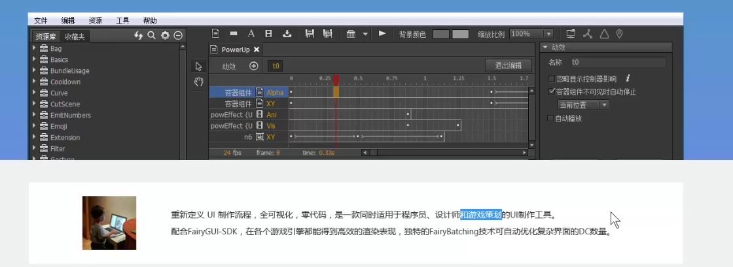Click the first 背景颜色 swatch
The image size is (733, 267).
click(441, 34)
